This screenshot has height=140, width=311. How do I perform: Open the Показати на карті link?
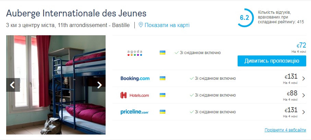pos(167,25)
